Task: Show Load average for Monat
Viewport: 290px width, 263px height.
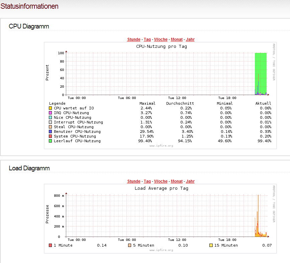Action: 177,181
